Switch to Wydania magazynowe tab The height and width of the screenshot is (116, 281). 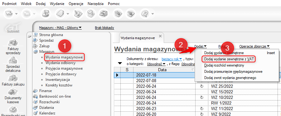(138, 38)
